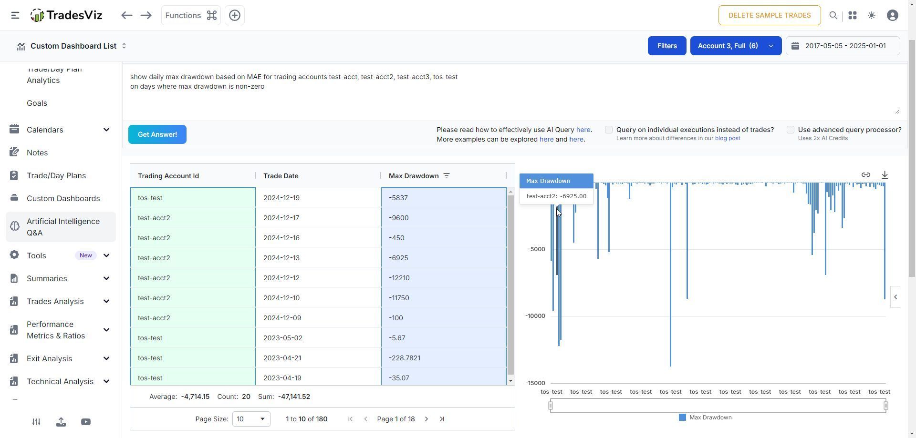
Task: Copy chart link icon
Action: click(865, 175)
